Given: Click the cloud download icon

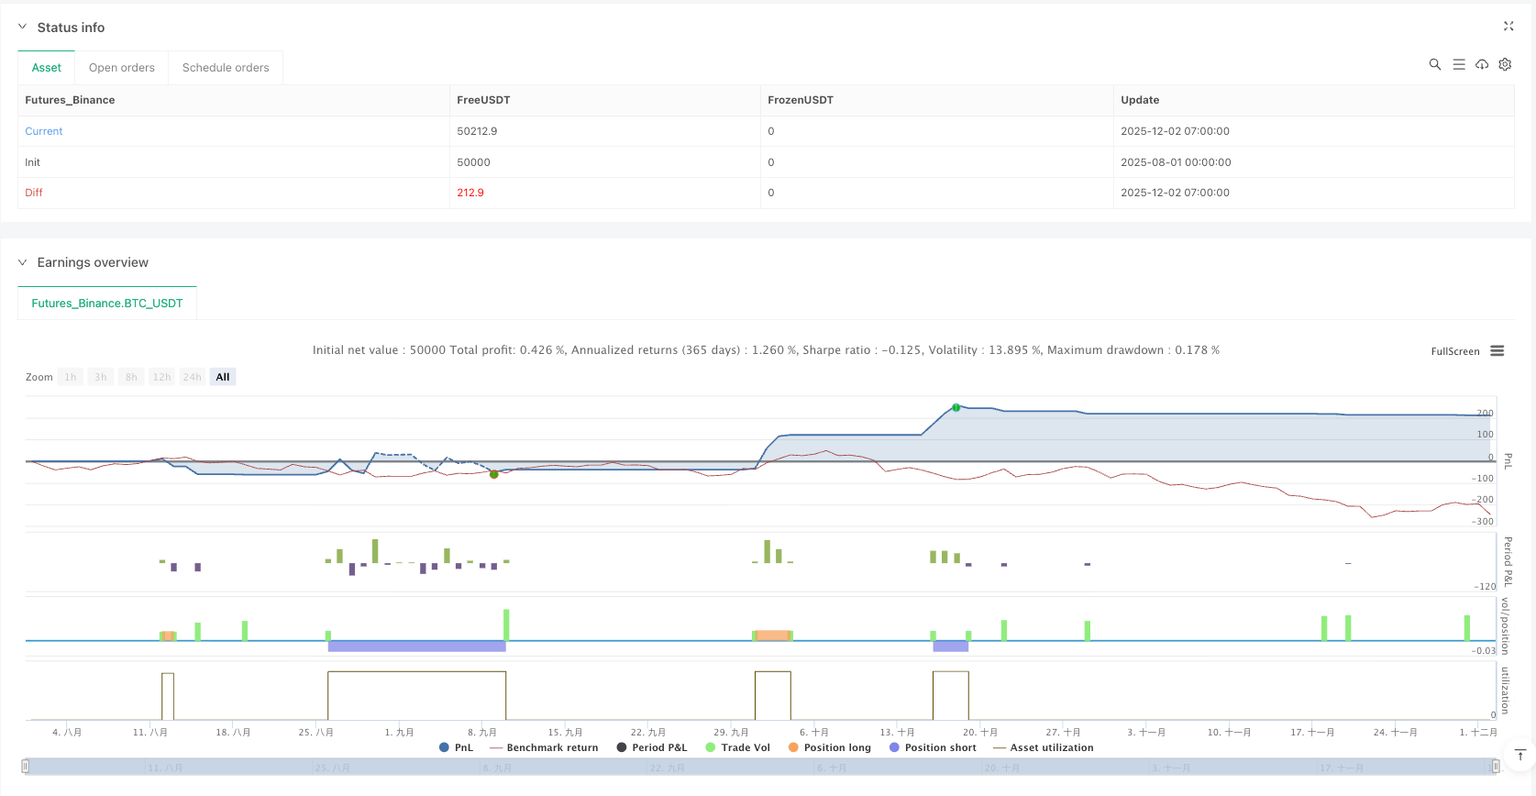Looking at the screenshot, I should tap(1481, 64).
